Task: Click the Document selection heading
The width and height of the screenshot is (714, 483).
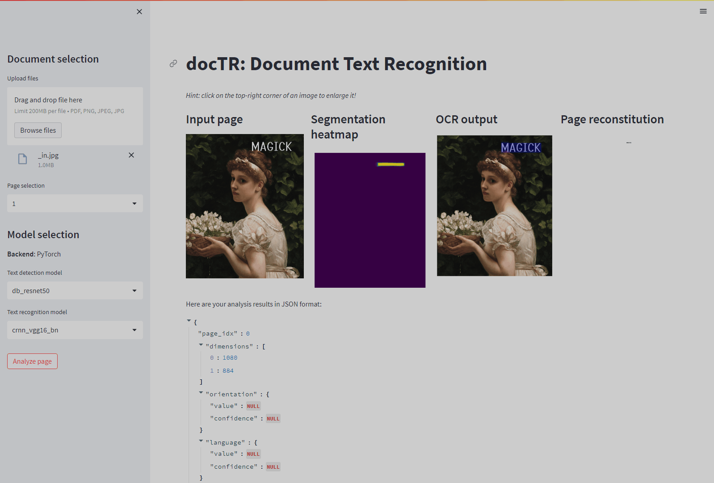Action: (53, 59)
